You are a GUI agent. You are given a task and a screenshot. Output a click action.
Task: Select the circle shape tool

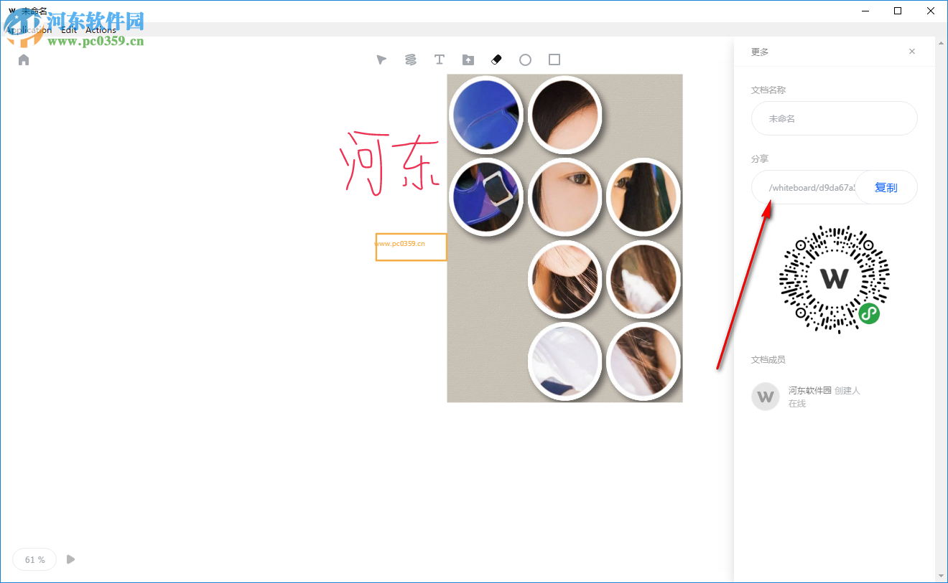pyautogui.click(x=525, y=60)
